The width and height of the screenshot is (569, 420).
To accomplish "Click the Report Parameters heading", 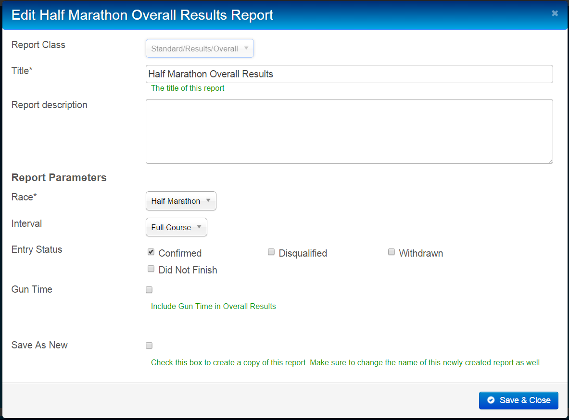I will click(x=59, y=178).
